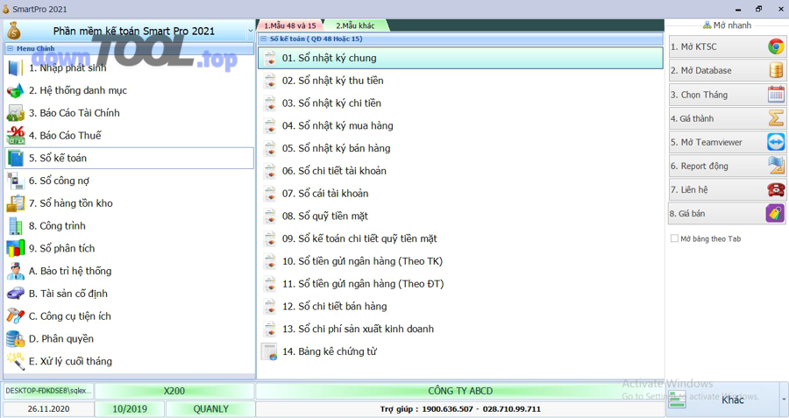
Task: Click the CÔNG TY ABCD company name
Action: click(460, 391)
